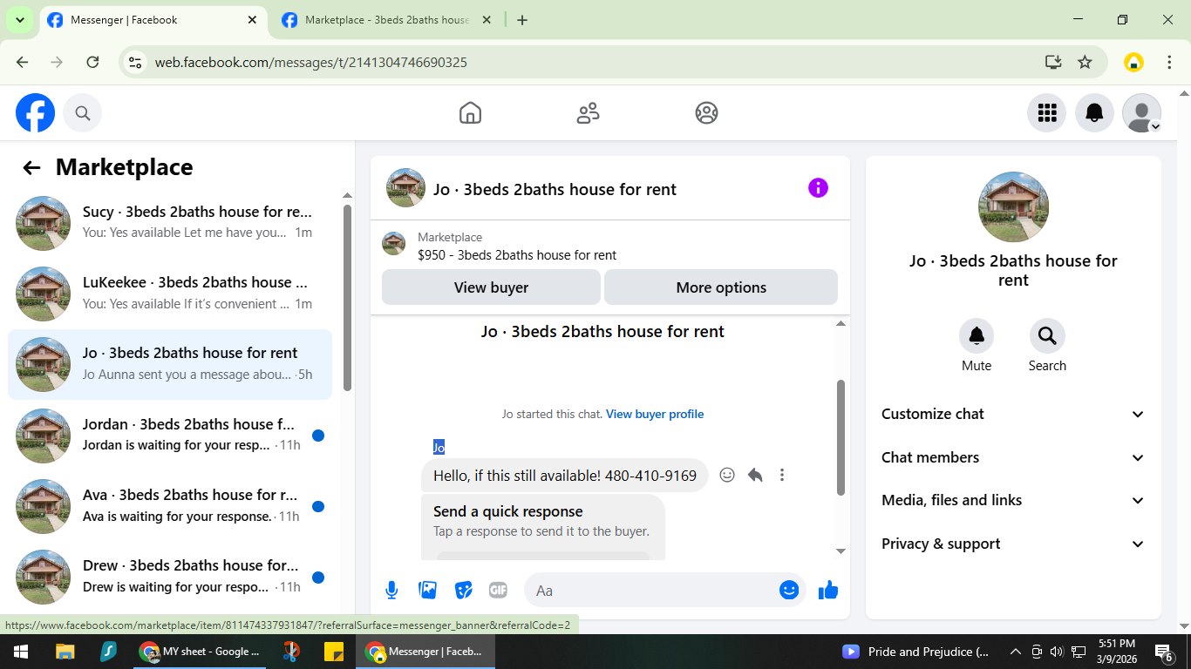Image resolution: width=1191 pixels, height=669 pixels.
Task: Click Jo's message with phone number
Action: (x=565, y=476)
